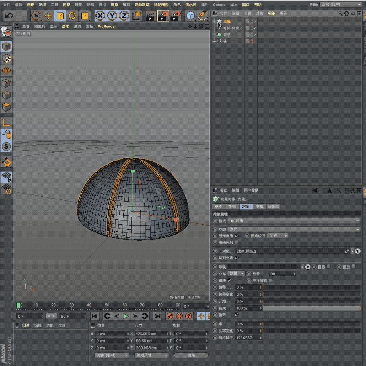This screenshot has height=366, width=366.
Task: Switch to Texture mode checkerboard cube
Action: [x=6, y=59]
